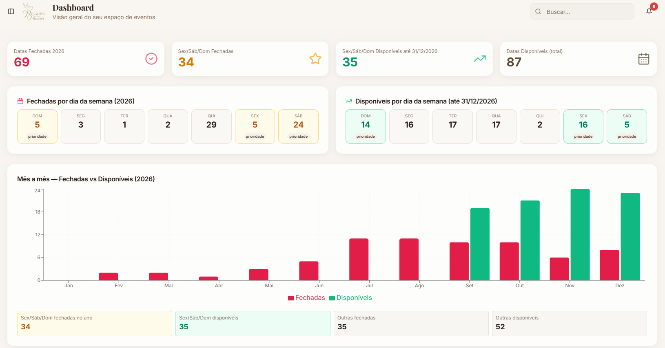Click the 'Sex/Sáb/Dom disponíveis' summary label
This screenshot has height=348, width=665.
tap(208, 318)
